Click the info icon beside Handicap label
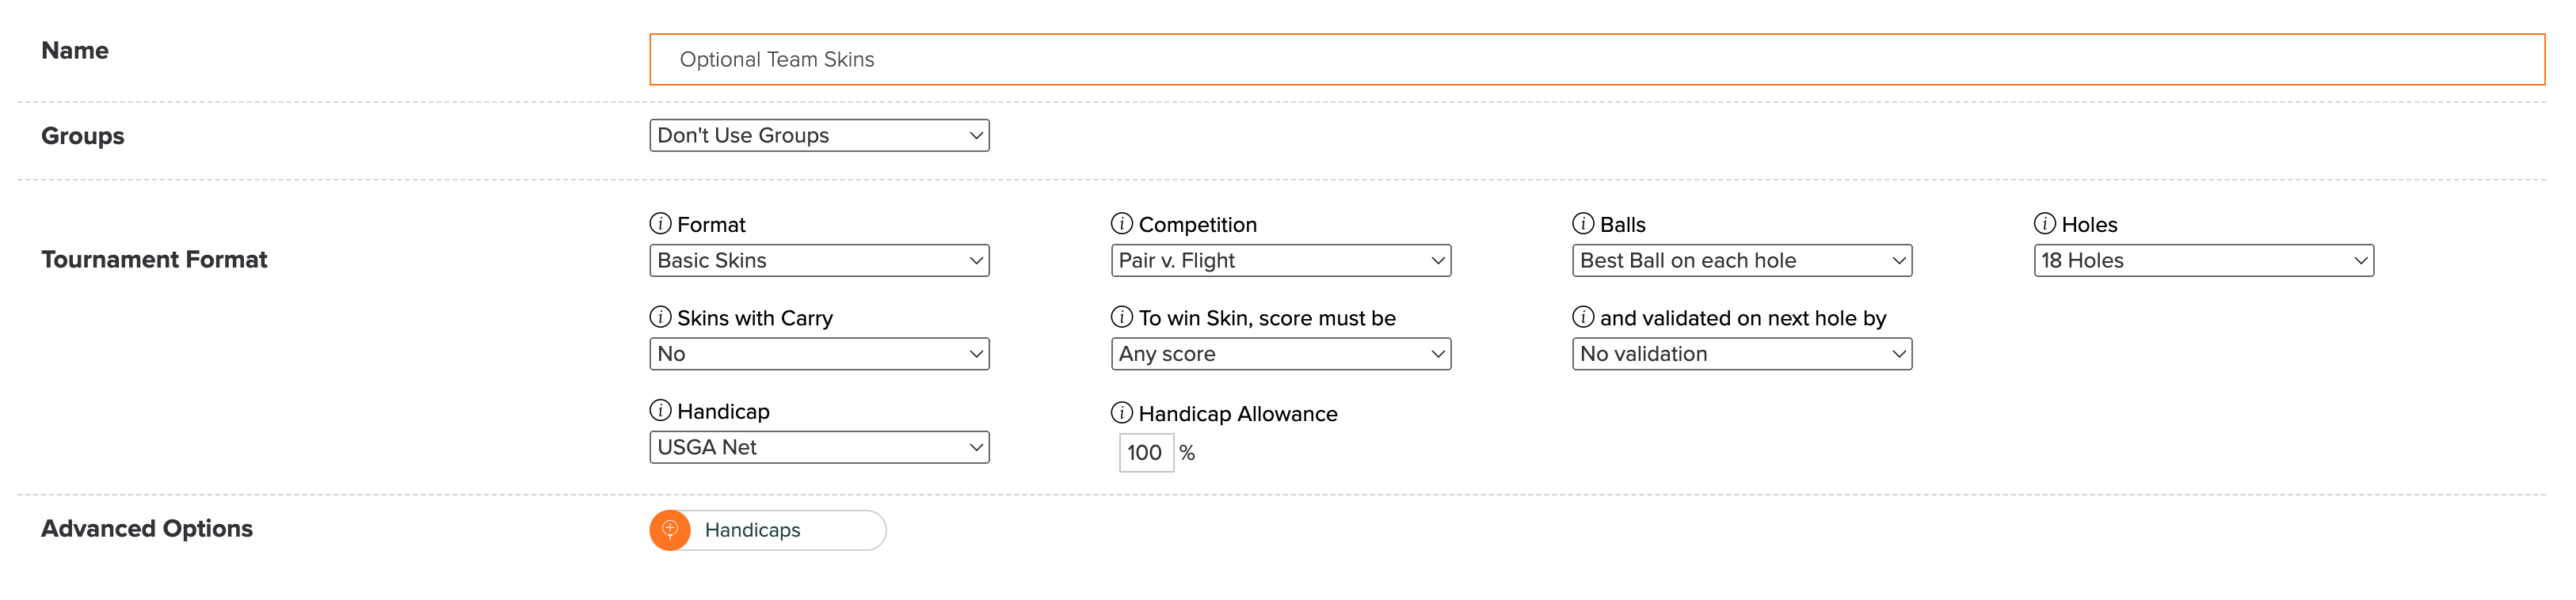Screen dimensions: 2576x600 (660, 410)
